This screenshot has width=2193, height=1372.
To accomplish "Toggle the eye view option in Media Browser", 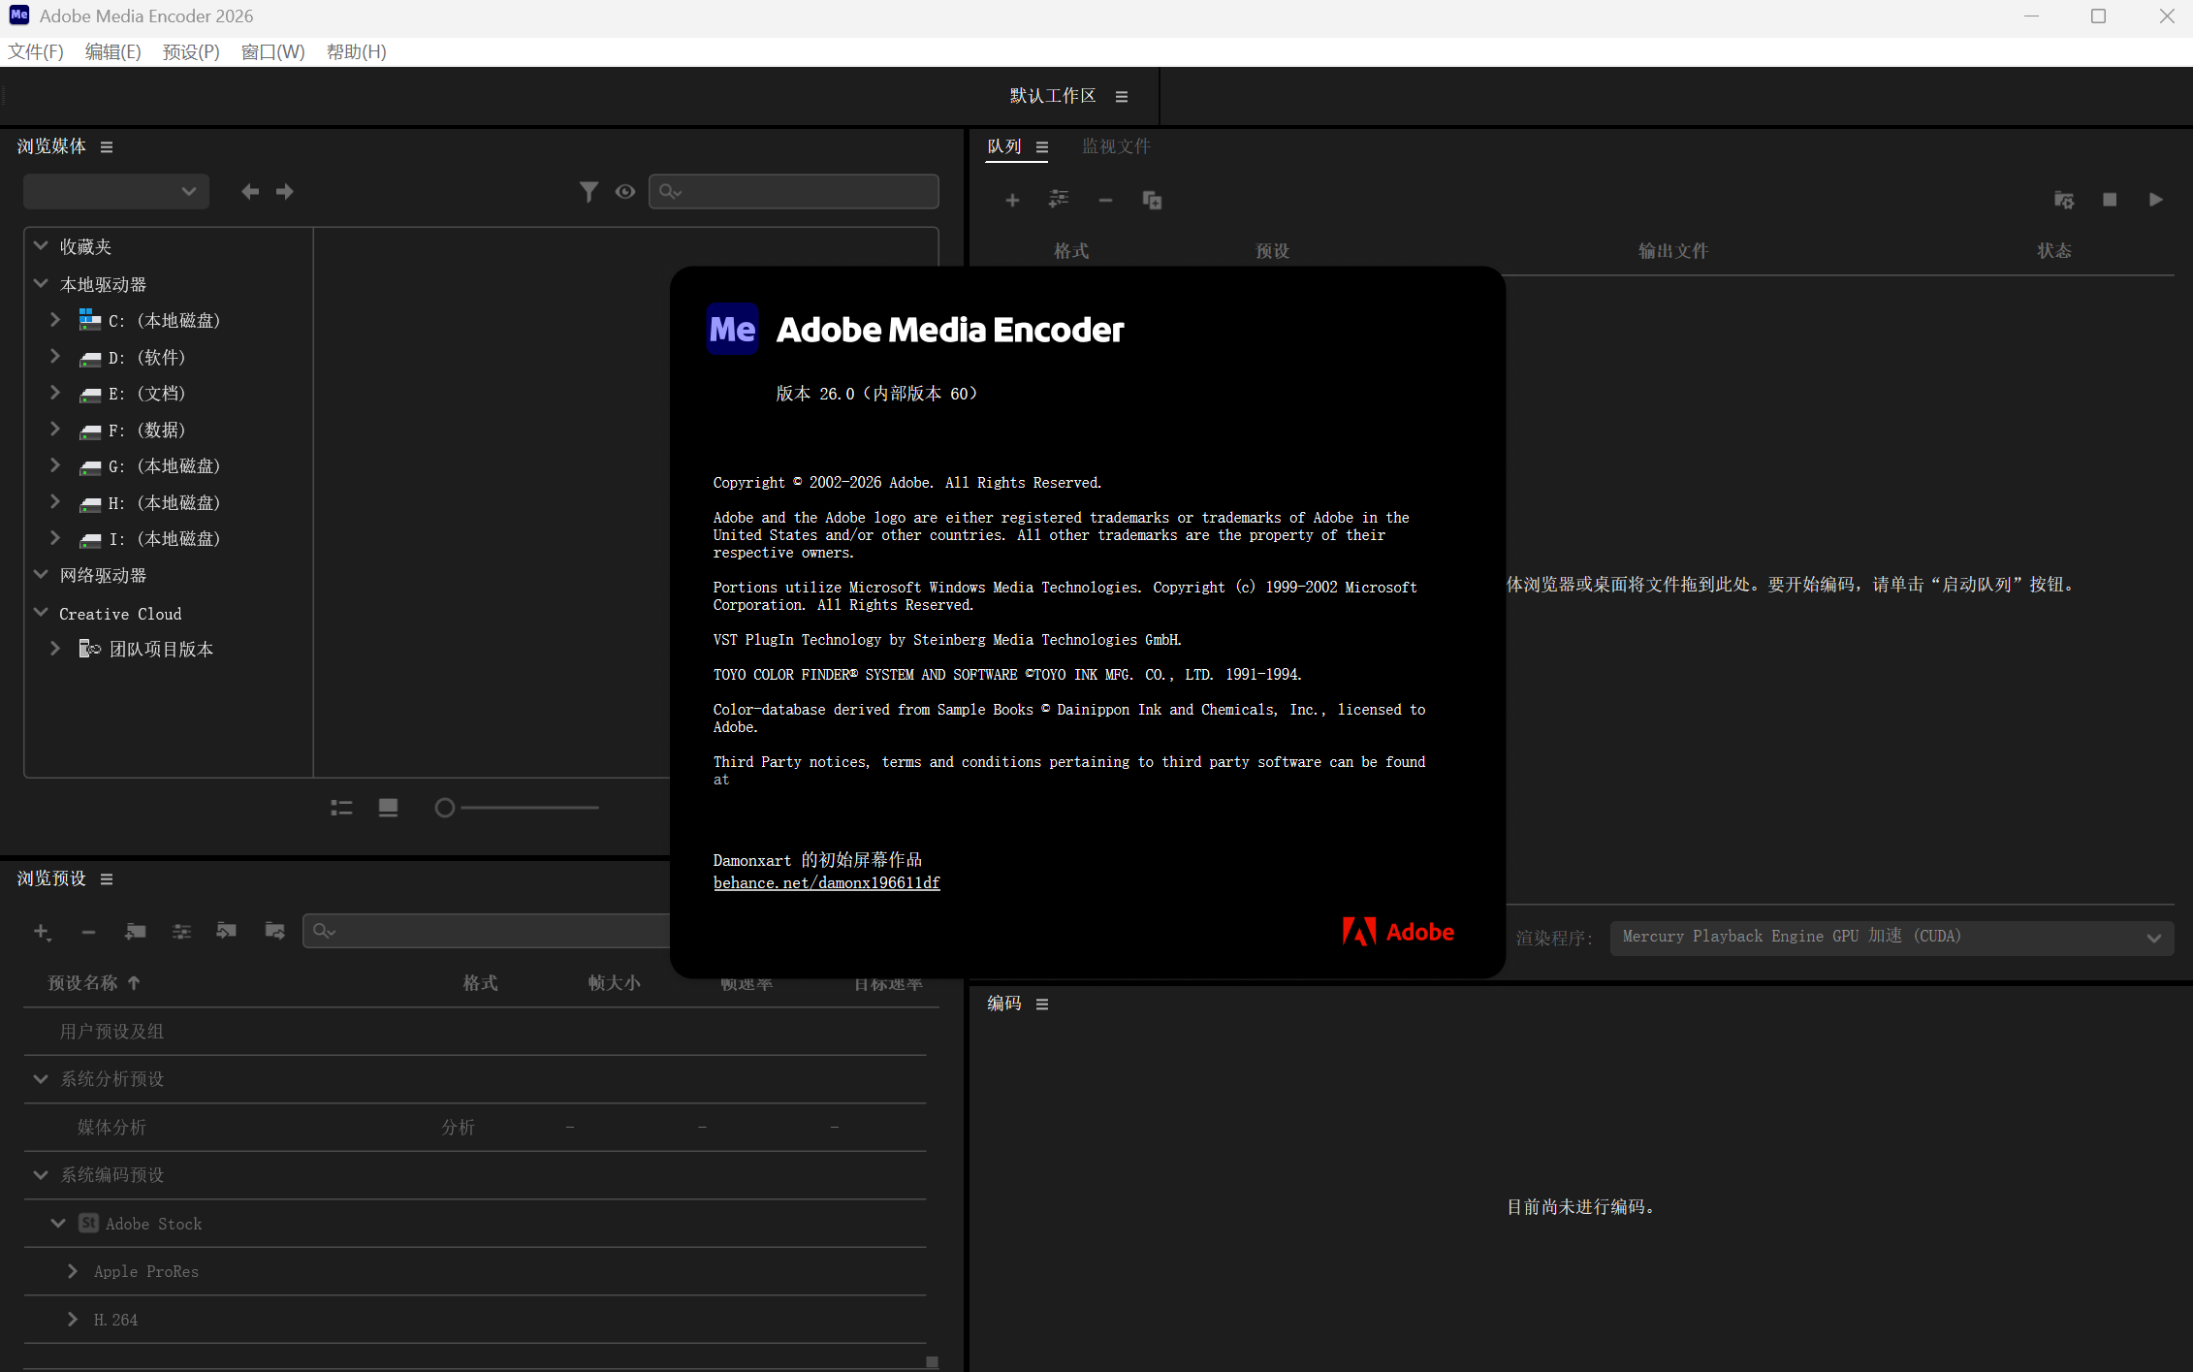I will tap(625, 192).
